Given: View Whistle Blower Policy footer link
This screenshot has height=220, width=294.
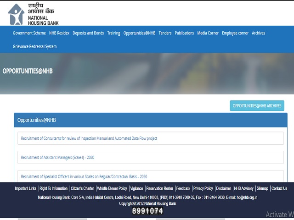Looking at the screenshot, I should pos(112,188).
